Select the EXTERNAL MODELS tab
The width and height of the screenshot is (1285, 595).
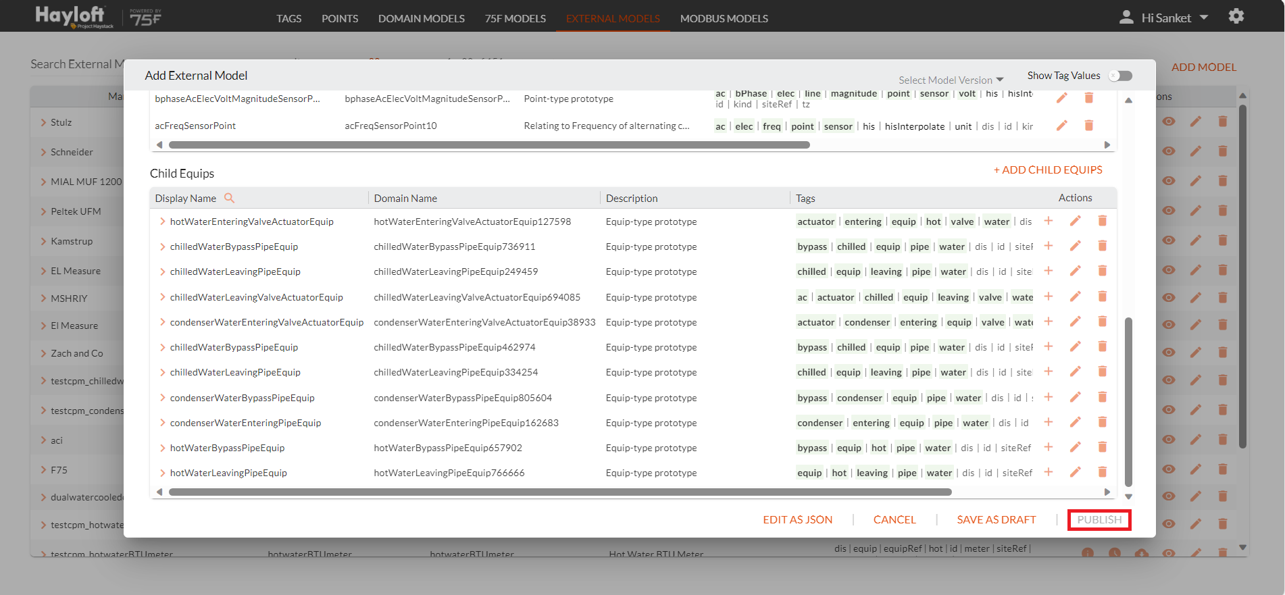(x=613, y=18)
